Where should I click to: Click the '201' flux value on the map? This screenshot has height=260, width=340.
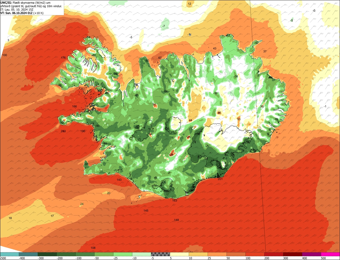(220, 179)
